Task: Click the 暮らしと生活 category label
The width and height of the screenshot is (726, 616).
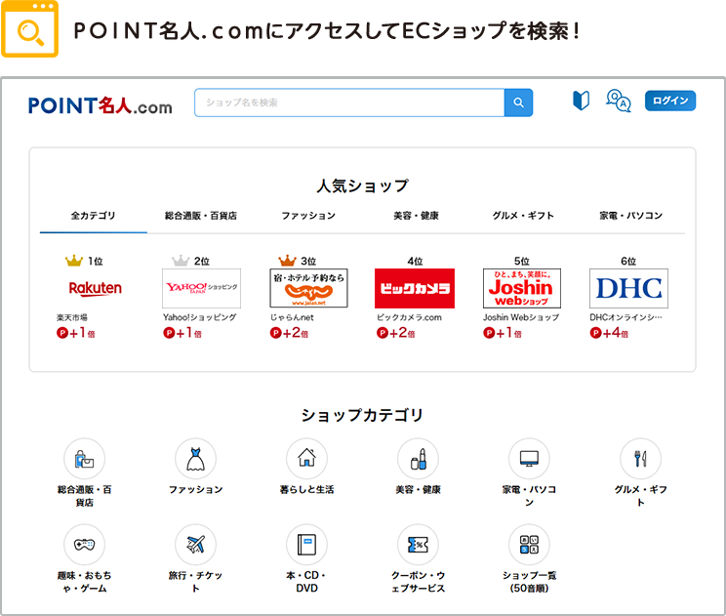Action: 306,489
